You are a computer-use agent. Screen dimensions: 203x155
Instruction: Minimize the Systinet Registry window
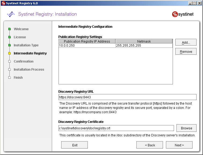point(190,3)
